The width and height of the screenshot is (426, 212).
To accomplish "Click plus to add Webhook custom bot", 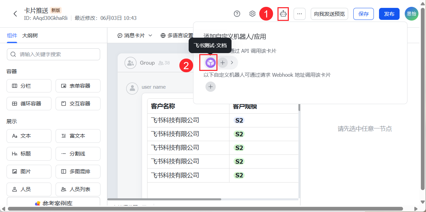I will click(211, 87).
